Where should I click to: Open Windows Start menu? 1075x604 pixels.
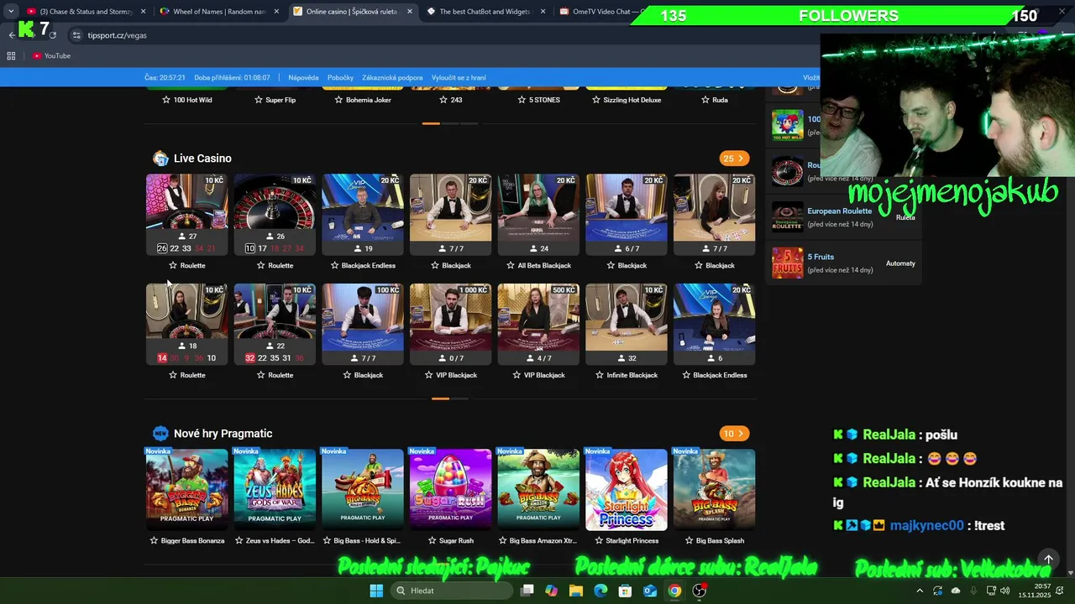point(376,591)
